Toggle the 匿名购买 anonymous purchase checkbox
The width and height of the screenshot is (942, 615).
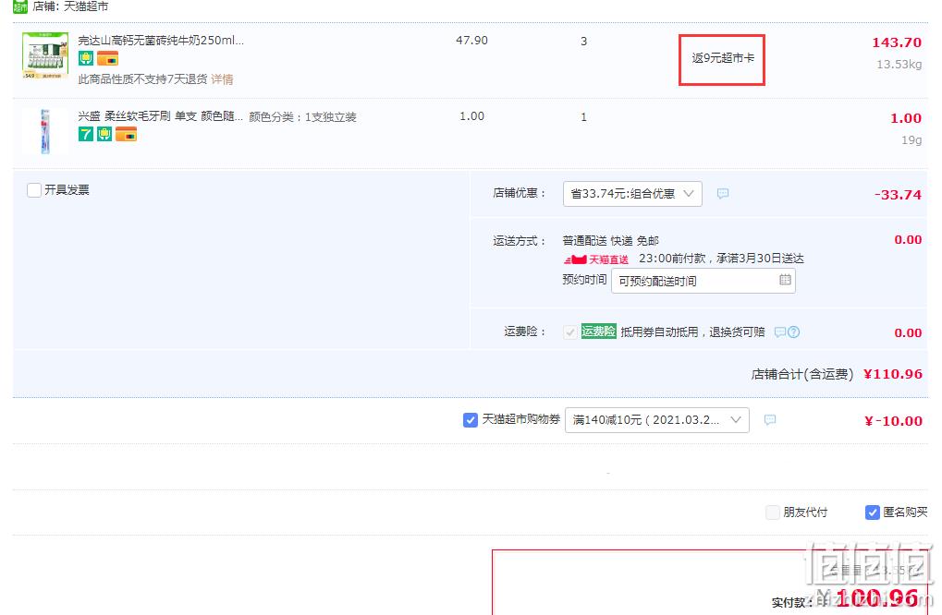pyautogui.click(x=873, y=512)
